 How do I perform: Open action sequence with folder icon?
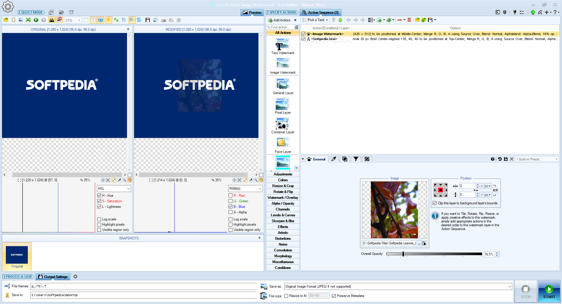tap(417, 20)
